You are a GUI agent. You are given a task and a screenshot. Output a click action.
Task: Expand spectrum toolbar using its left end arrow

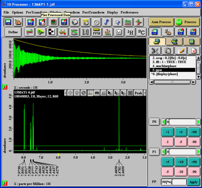tap(65, 93)
